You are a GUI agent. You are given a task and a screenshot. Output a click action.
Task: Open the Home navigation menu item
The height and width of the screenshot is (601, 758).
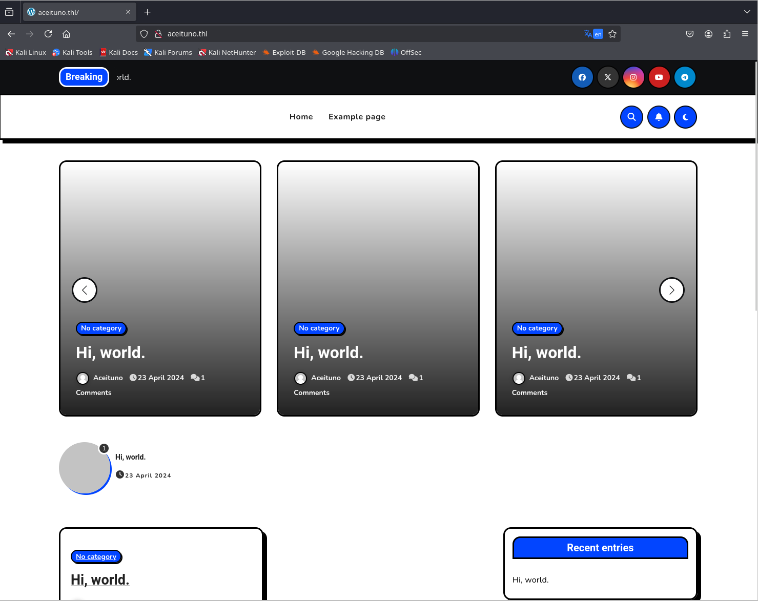coord(301,117)
